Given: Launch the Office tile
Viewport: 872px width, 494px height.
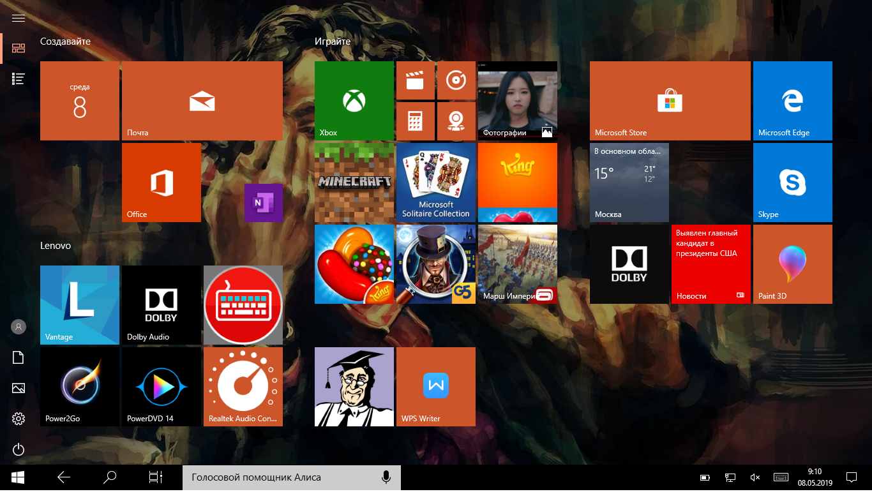Looking at the screenshot, I should [x=162, y=183].
